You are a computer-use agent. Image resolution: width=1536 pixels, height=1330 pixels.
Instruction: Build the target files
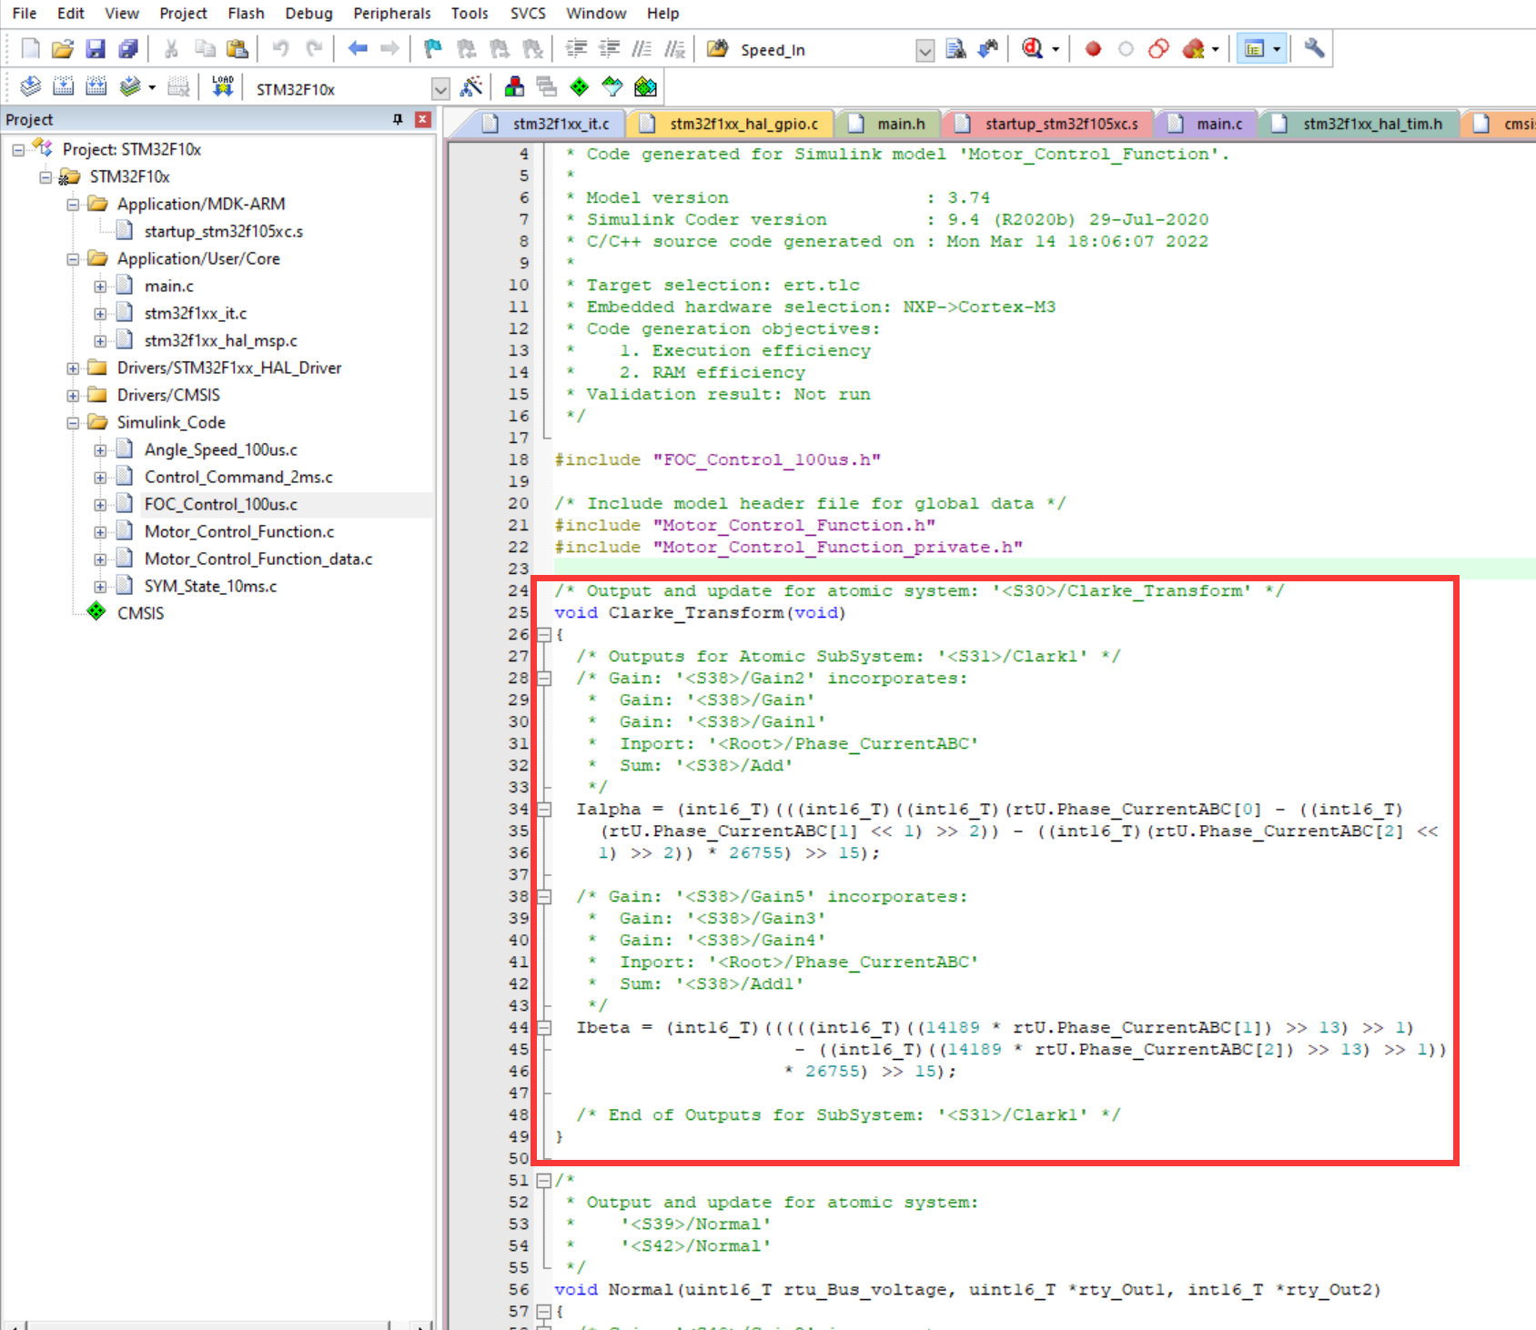(63, 87)
